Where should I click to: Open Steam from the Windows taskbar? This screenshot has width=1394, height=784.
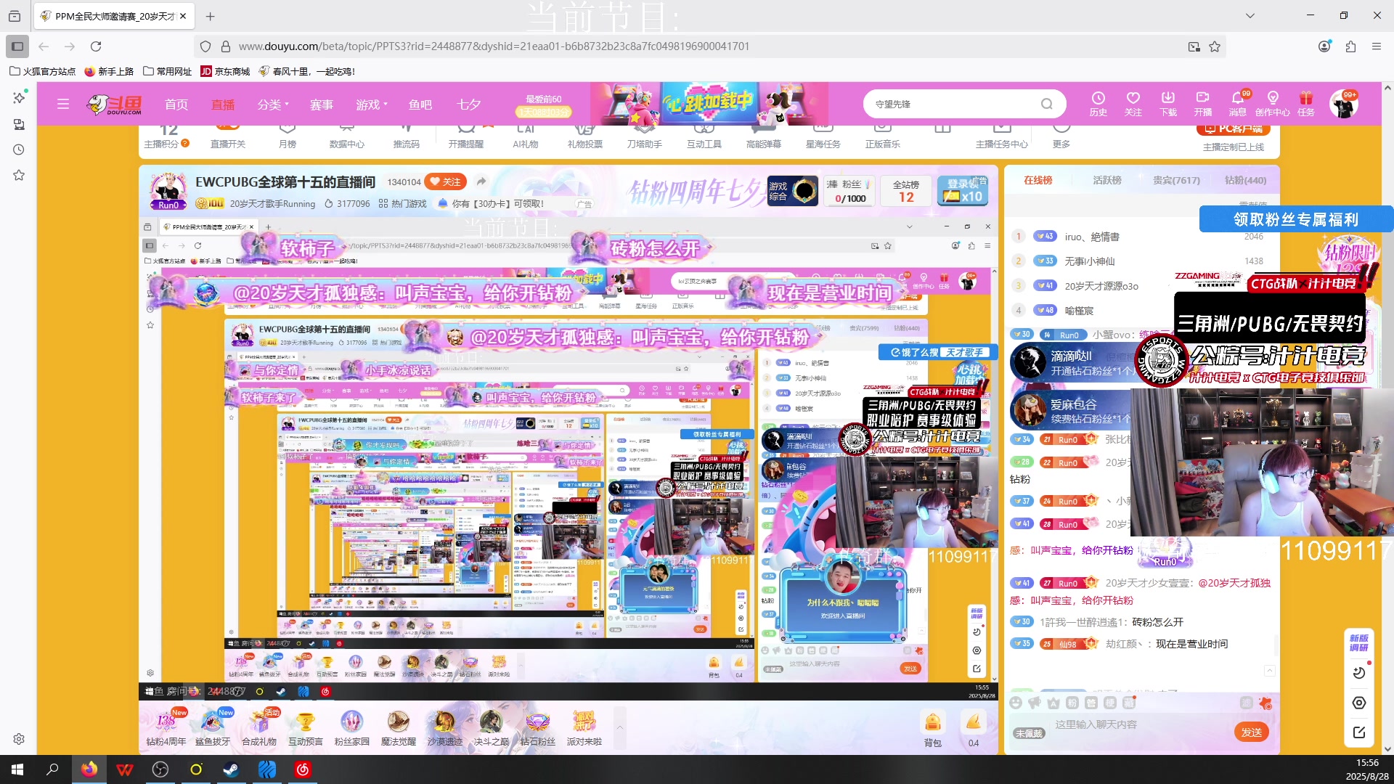pos(232,769)
